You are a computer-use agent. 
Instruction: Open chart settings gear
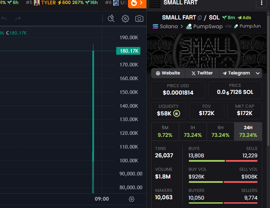pyautogui.click(x=125, y=18)
